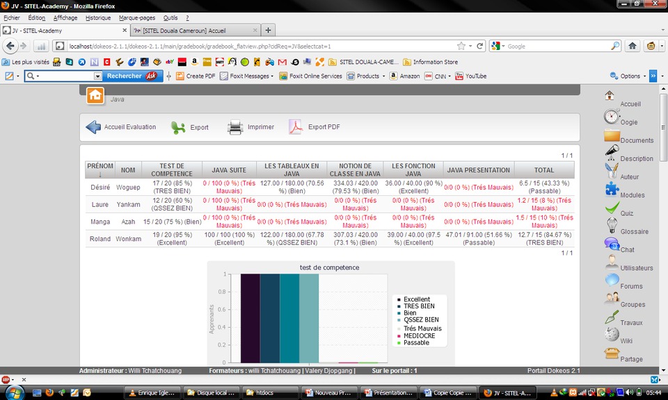Viewport: 668px width, 400px height.
Task: Open the Fichier menu
Action: [12, 18]
